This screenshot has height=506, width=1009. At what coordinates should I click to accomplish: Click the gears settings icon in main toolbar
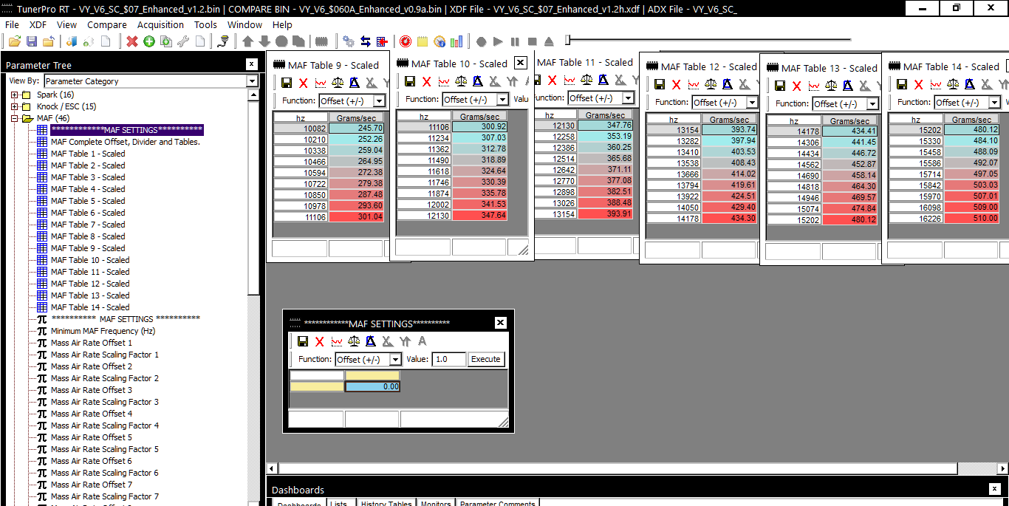pyautogui.click(x=348, y=41)
